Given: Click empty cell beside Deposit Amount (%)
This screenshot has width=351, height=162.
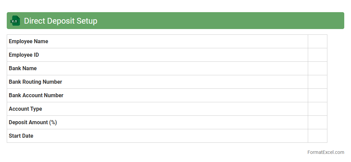Looking at the screenshot, I should (x=317, y=123).
